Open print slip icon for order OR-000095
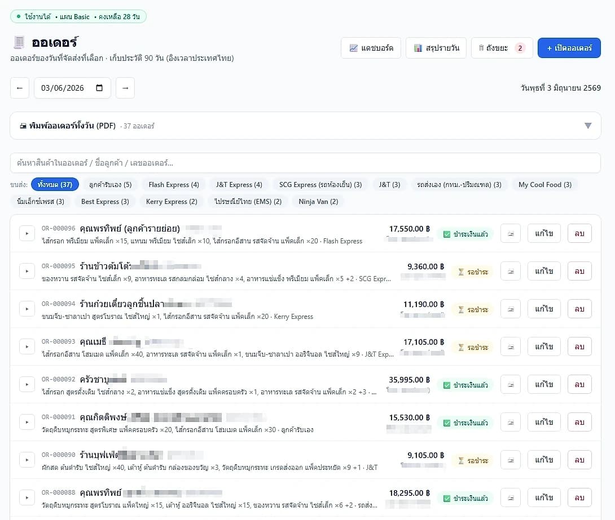The image size is (615, 520). coord(510,271)
